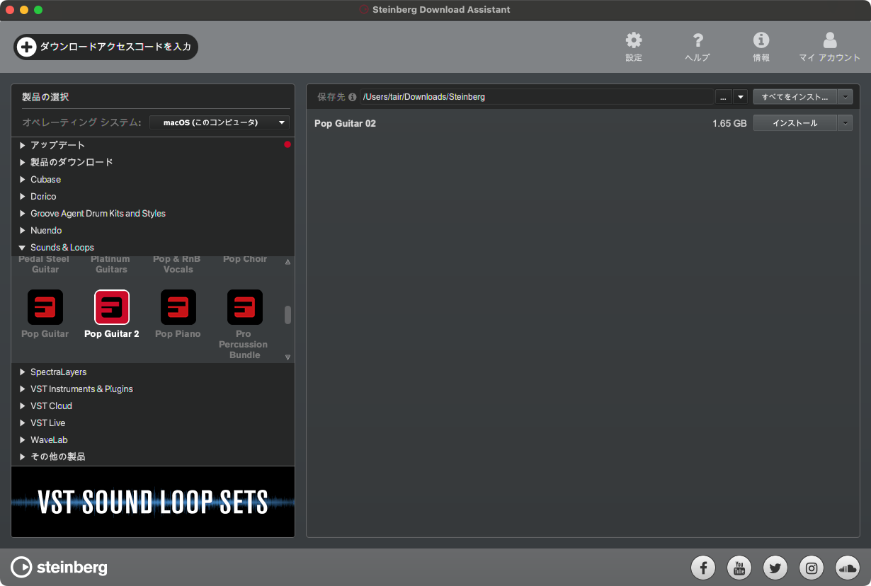Click the info icon beside 保存先
The height and width of the screenshot is (586, 871).
point(353,97)
